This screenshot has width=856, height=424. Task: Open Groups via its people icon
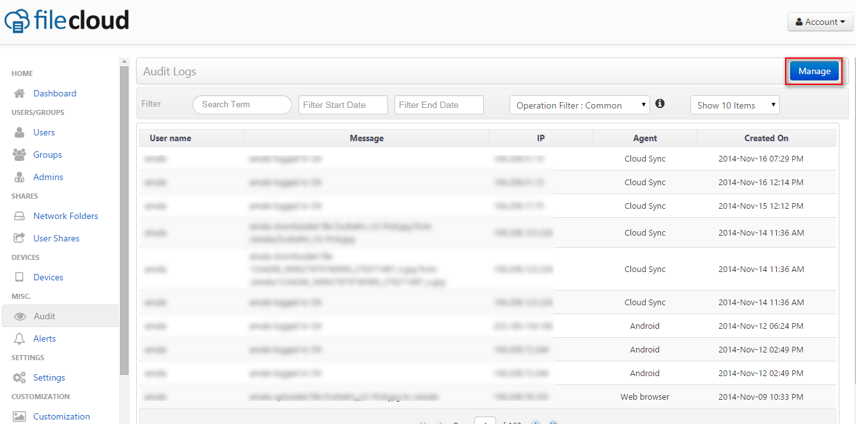click(x=19, y=155)
